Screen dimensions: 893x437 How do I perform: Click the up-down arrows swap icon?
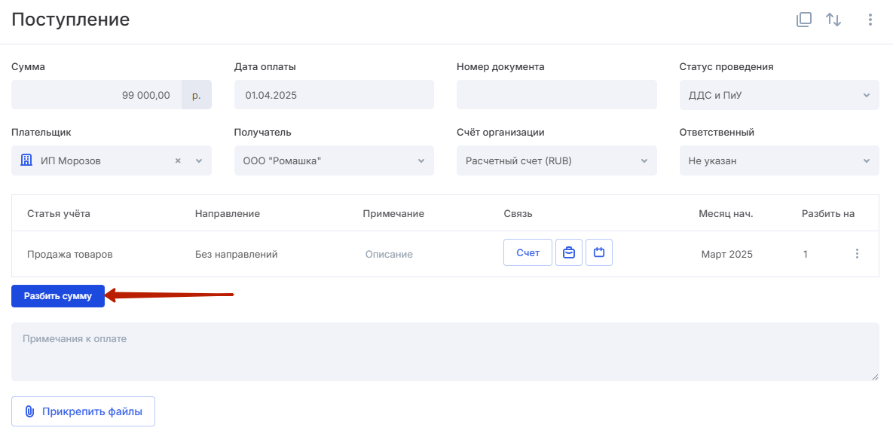point(833,20)
